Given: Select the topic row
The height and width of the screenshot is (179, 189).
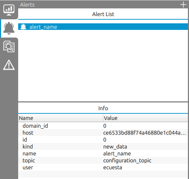Looking at the screenshot, I should 103,160.
